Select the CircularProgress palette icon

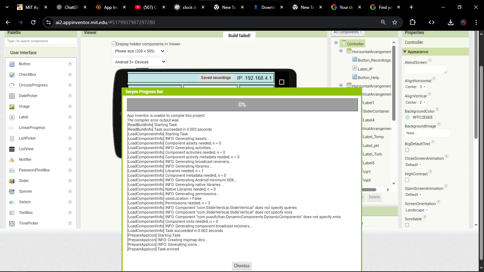(12, 85)
